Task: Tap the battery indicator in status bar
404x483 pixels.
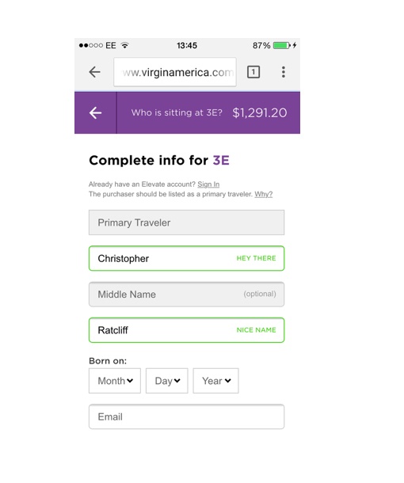Action: 282,46
